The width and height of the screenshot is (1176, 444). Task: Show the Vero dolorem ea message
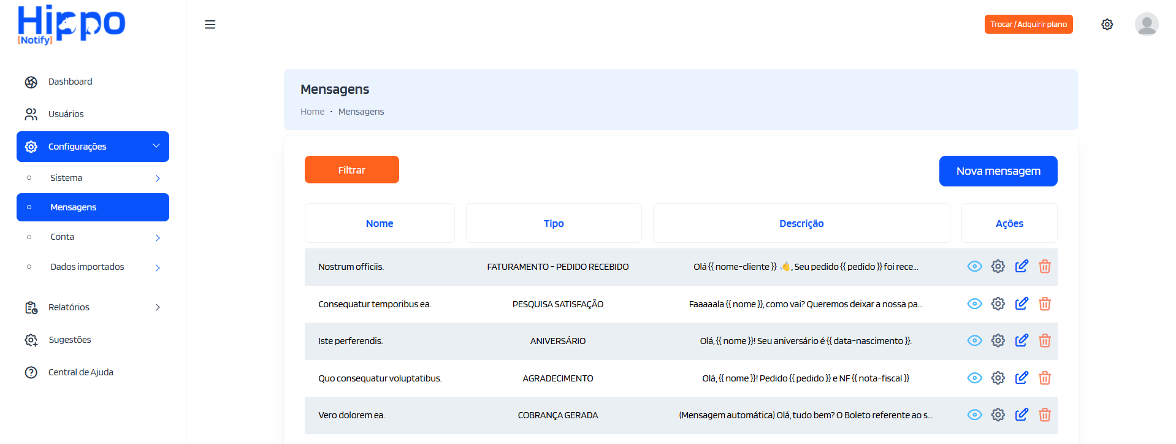pyautogui.click(x=974, y=415)
